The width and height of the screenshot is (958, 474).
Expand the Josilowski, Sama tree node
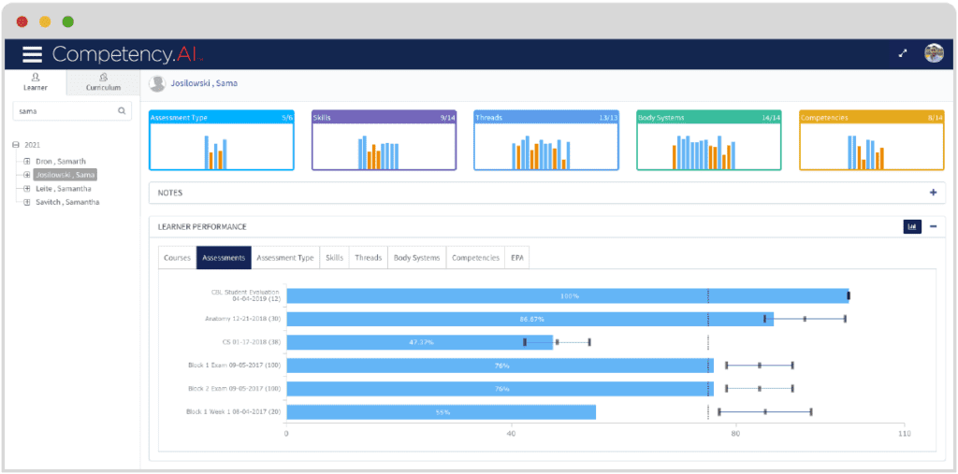[27, 175]
